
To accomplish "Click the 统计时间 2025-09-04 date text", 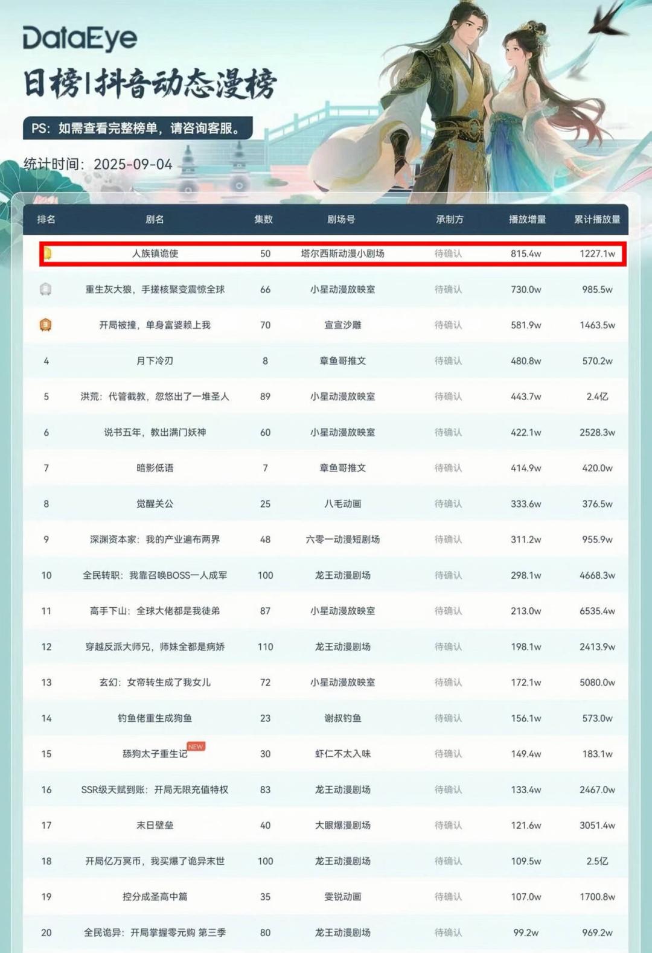I will click(x=98, y=164).
